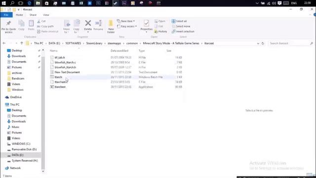Click the Cut scissors icon
Viewport: 316px width, 178px height.
pos(39,21)
